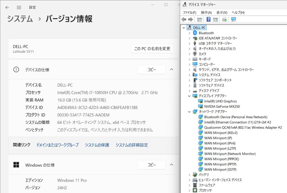Select the Intel(R) UHD Graphics adapter

pyautogui.click(x=220, y=101)
